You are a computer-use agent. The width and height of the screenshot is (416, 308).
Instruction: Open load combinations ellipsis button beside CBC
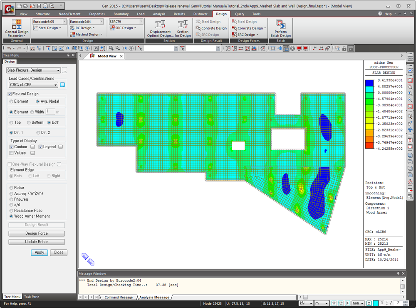[x=62, y=85]
